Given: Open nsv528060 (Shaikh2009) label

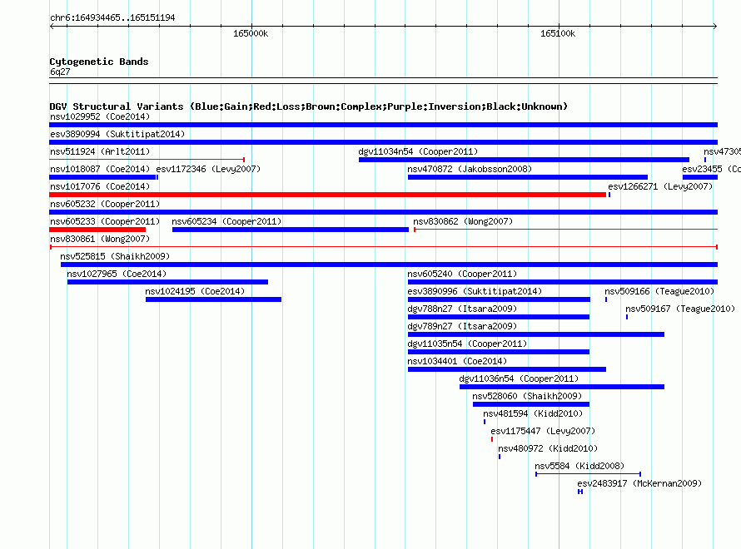Looking at the screenshot, I should 527,396.
